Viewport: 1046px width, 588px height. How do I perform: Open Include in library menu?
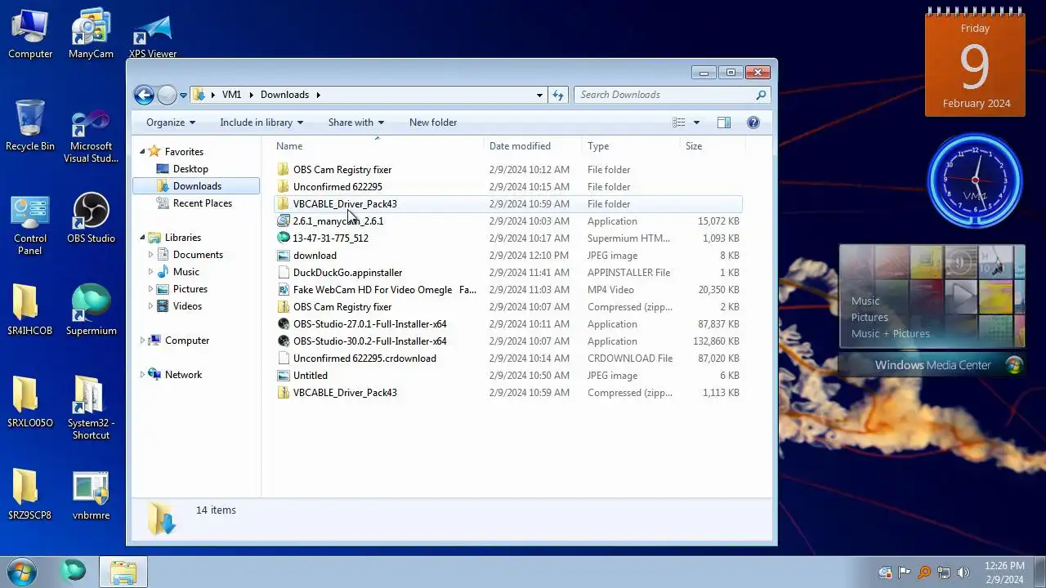pyautogui.click(x=261, y=122)
